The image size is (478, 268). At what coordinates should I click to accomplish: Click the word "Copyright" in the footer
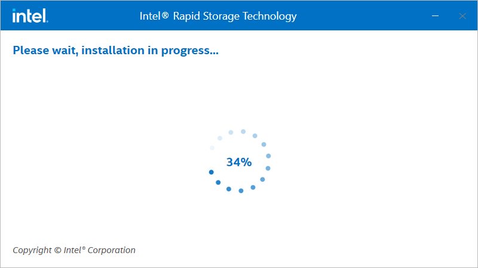(x=32, y=250)
